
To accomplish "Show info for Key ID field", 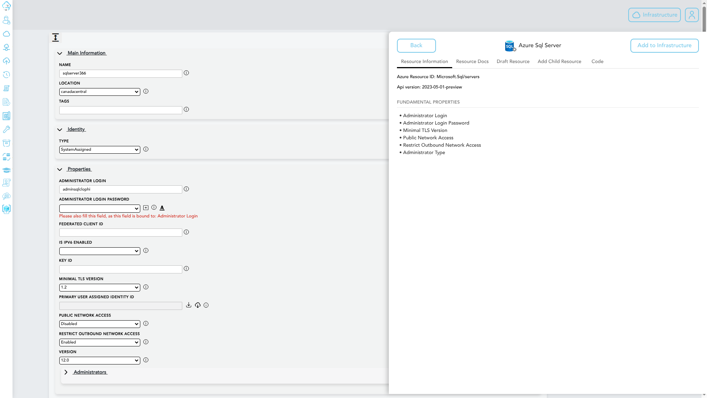I will (186, 269).
